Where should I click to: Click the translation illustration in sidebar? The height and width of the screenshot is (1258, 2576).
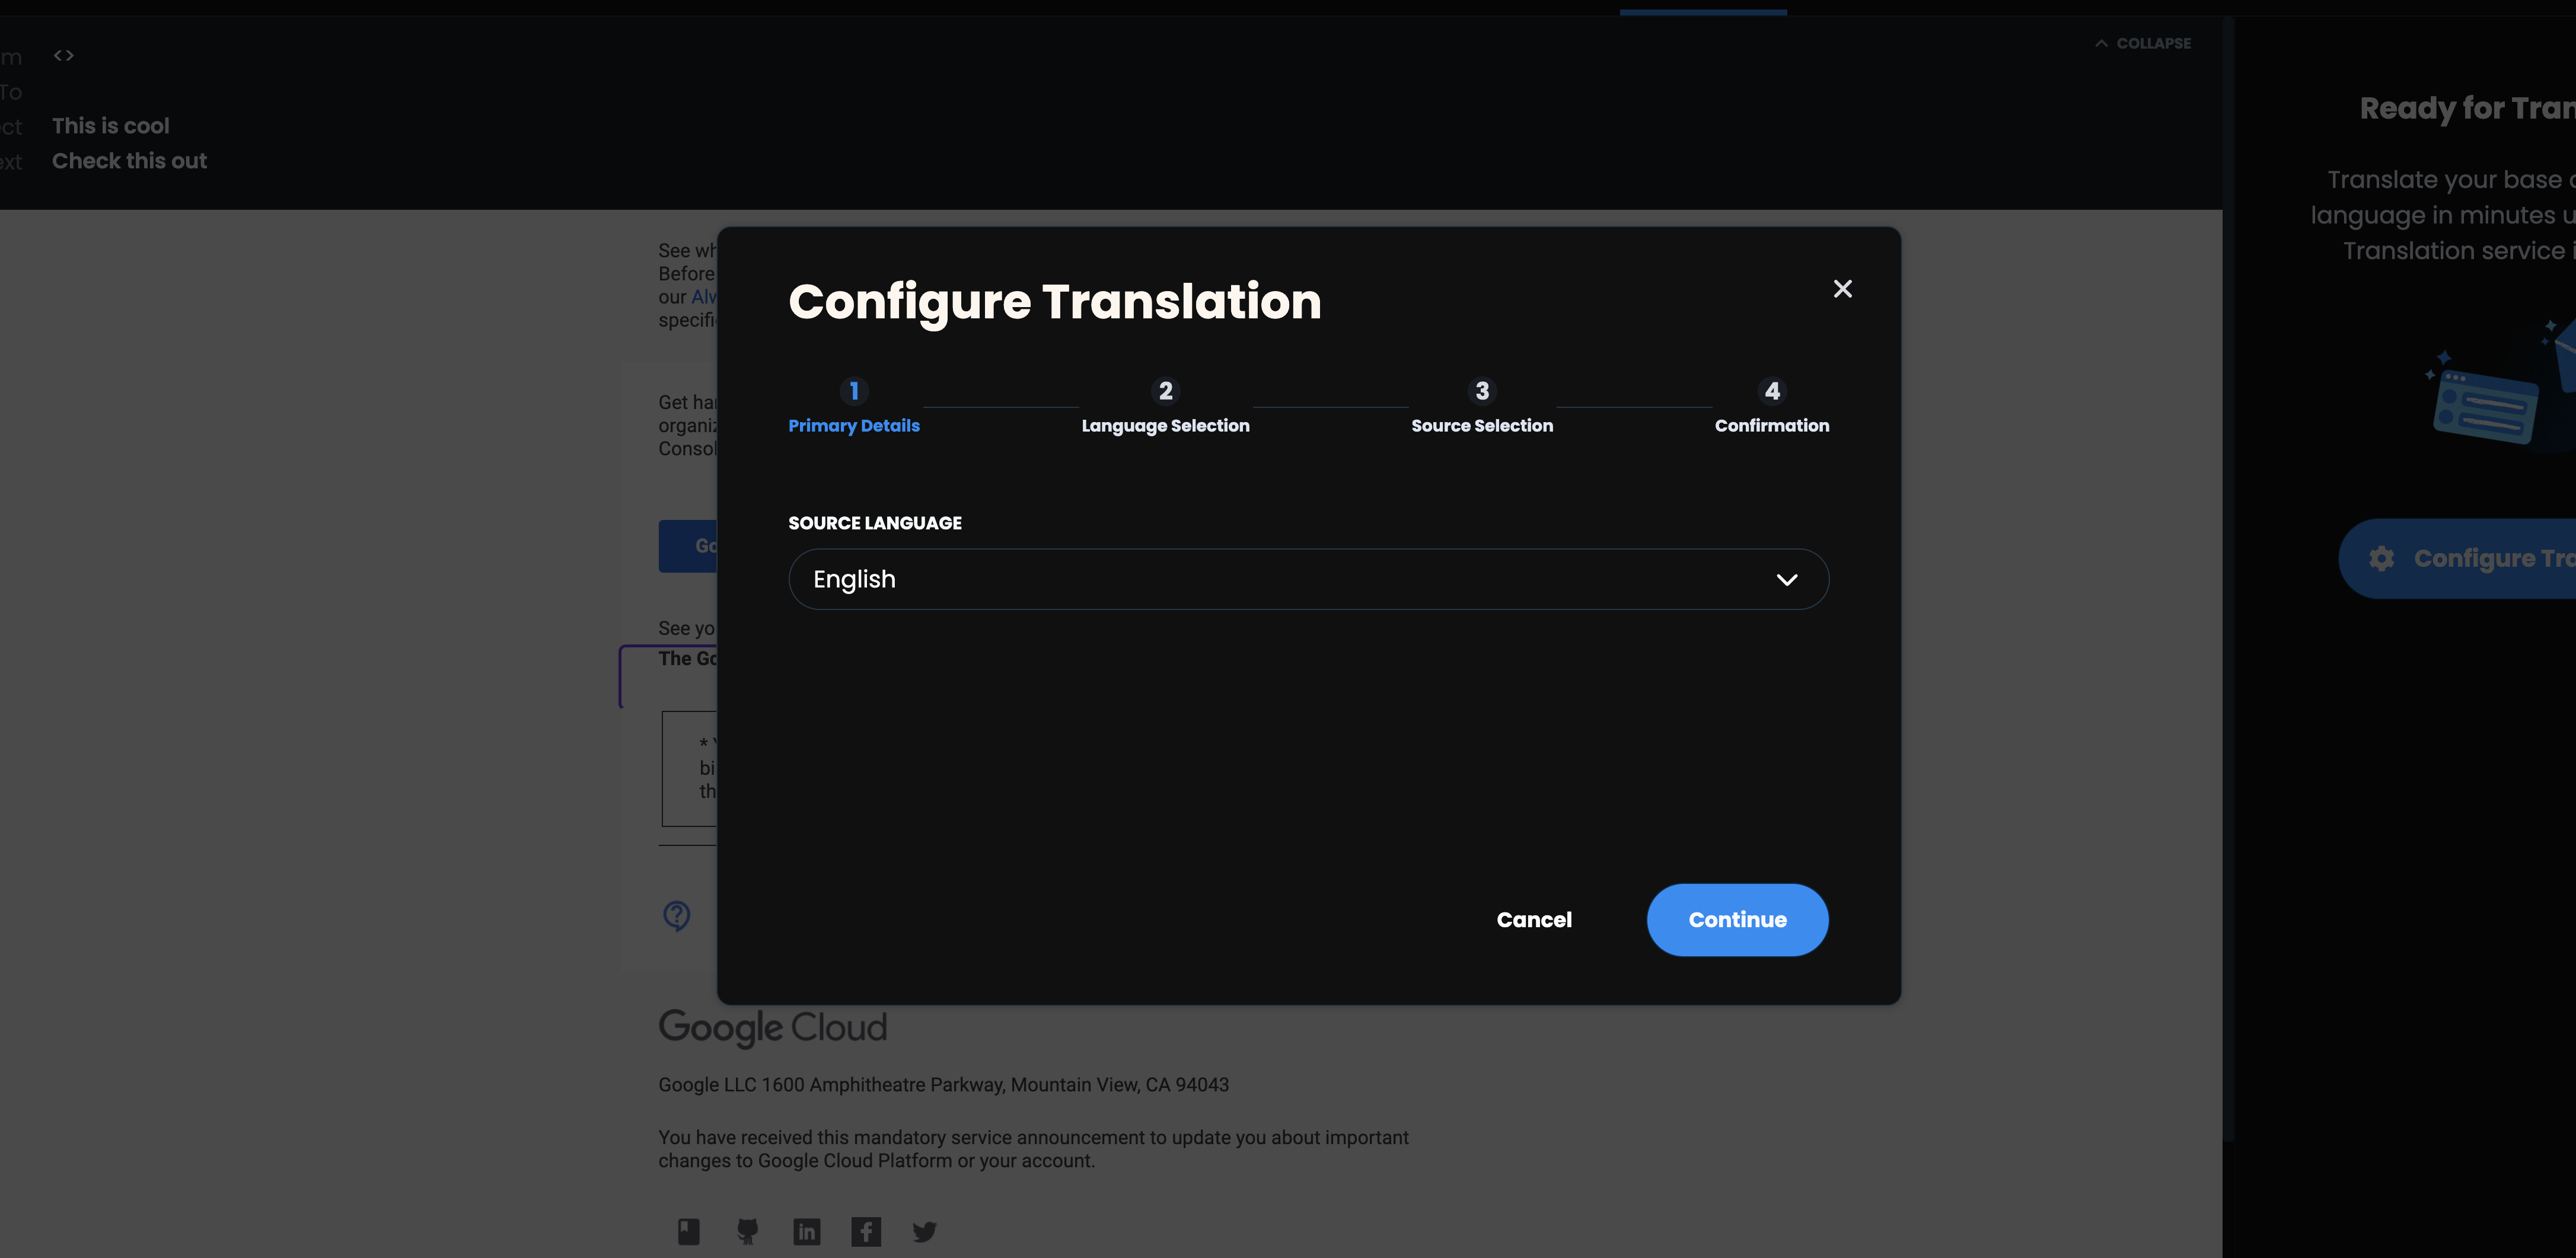pos(2500,385)
